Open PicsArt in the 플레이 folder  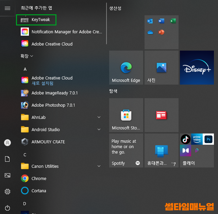click(197, 150)
